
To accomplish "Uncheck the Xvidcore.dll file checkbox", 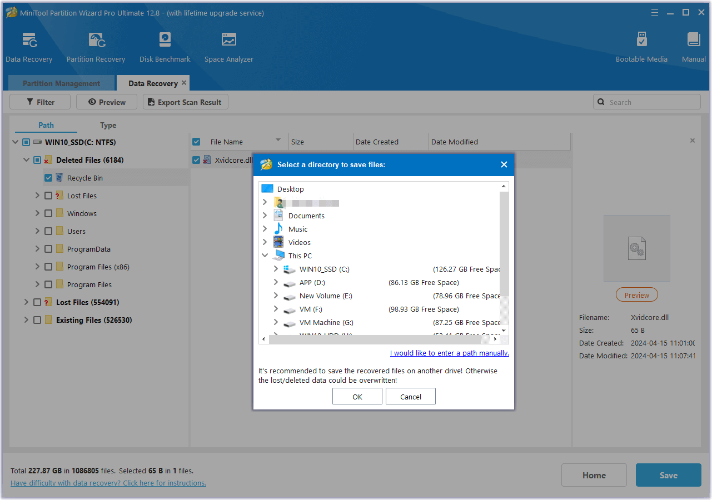I will (196, 160).
